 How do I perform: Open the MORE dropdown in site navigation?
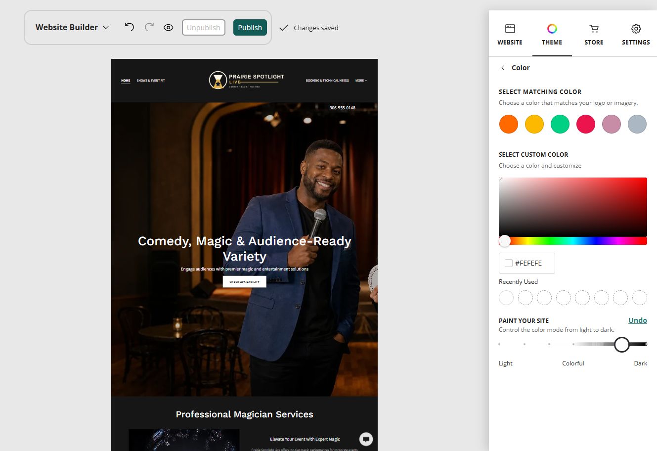(361, 81)
